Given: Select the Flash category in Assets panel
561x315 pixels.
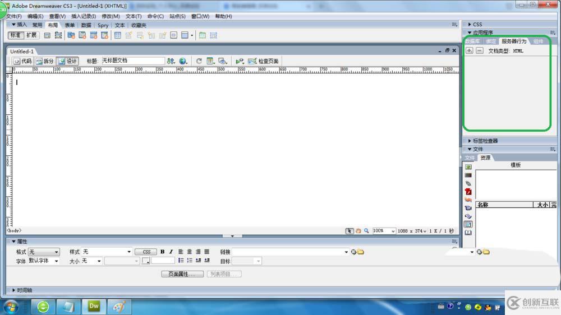Looking at the screenshot, I should click(468, 192).
